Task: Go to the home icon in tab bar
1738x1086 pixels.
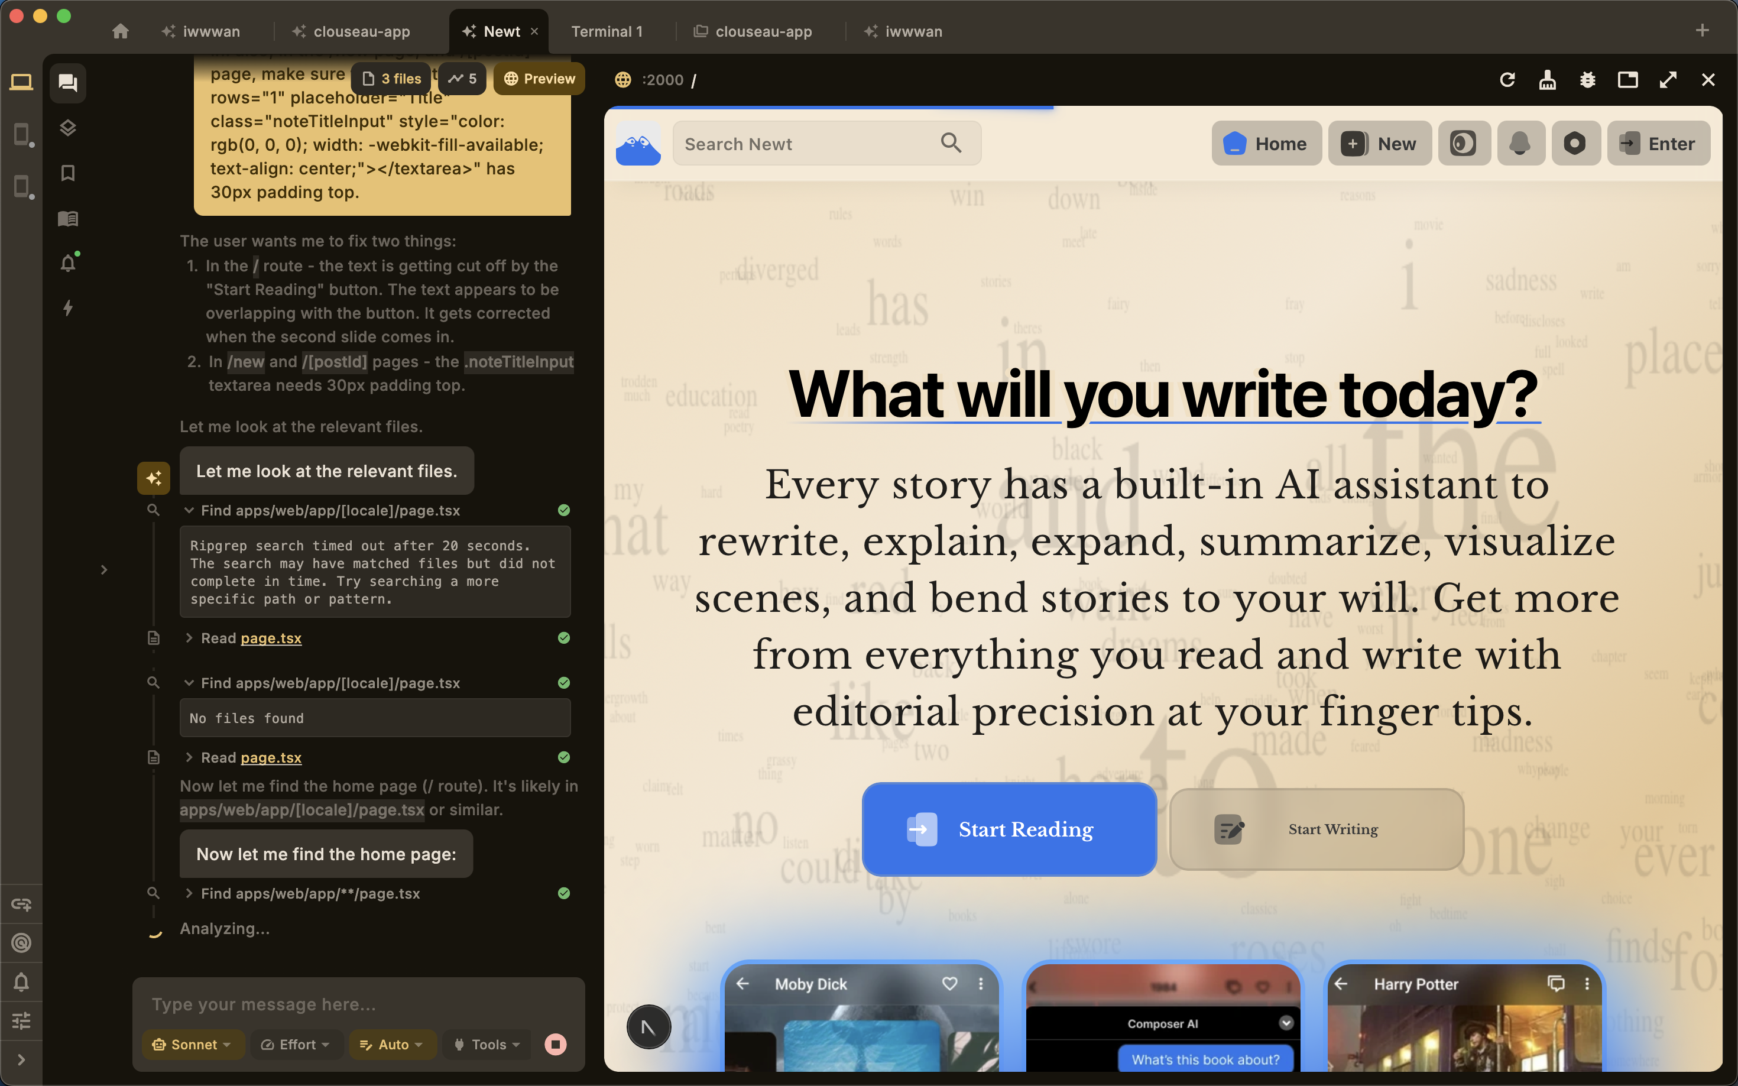Action: (121, 31)
